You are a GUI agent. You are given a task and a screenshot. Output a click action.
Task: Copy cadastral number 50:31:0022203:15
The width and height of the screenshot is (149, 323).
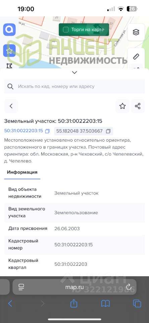click(47, 131)
